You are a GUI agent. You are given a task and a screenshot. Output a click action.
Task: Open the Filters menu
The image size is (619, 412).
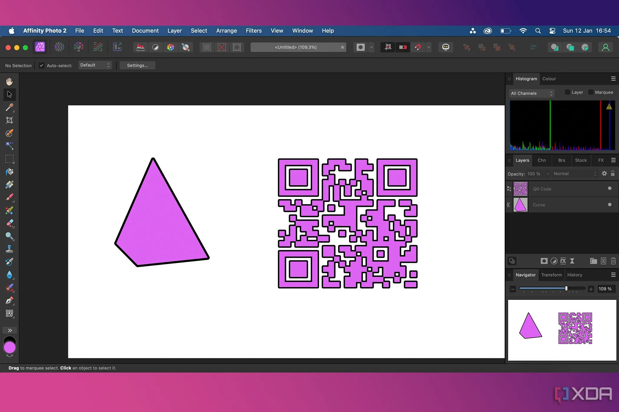click(x=253, y=31)
